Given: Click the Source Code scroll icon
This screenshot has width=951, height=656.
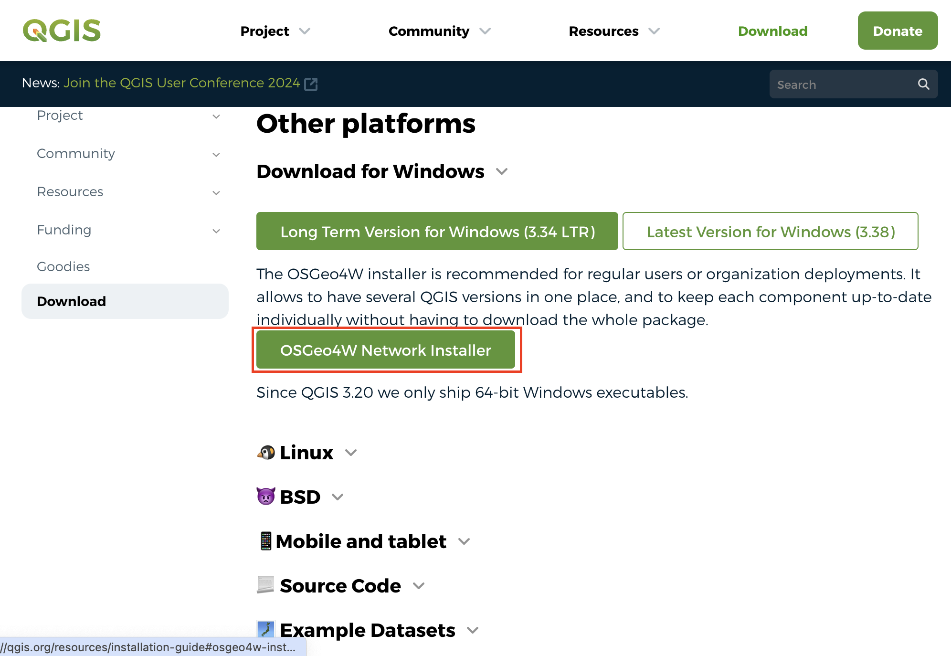Looking at the screenshot, I should [266, 585].
